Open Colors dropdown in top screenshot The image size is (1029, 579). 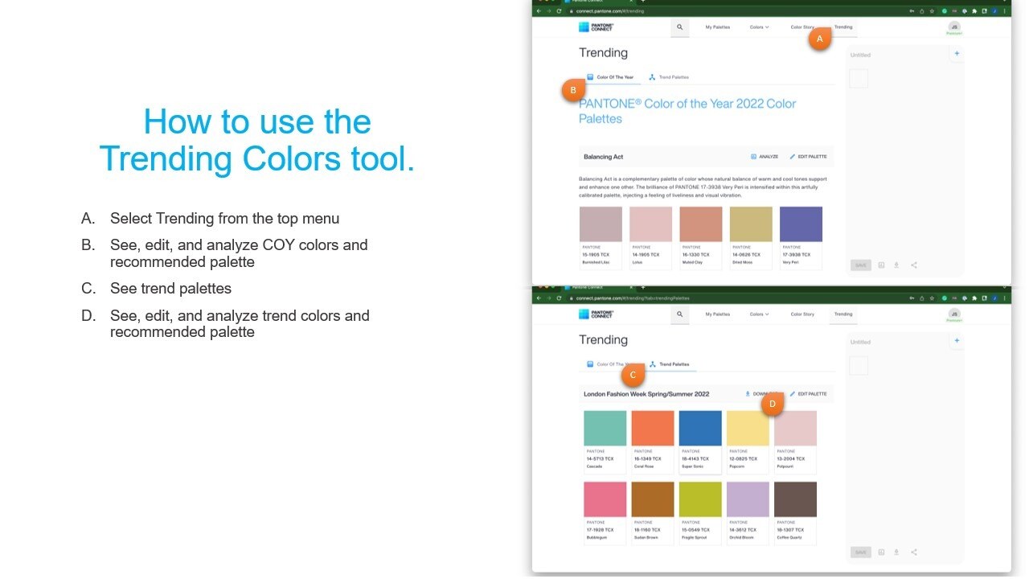point(759,27)
